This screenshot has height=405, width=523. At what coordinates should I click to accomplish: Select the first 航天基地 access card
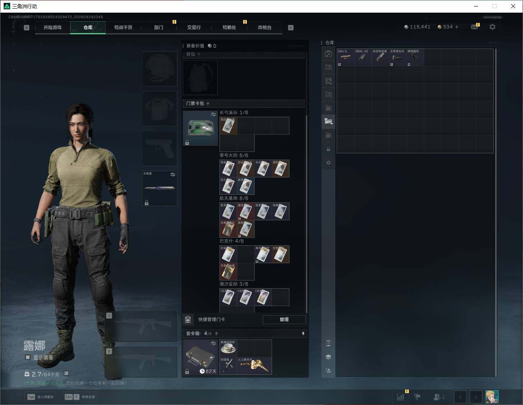[x=228, y=211]
